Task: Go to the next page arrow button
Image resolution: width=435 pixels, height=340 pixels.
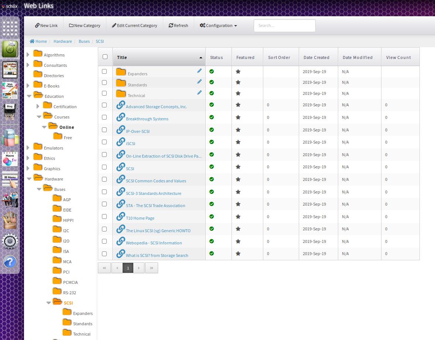Action: [139, 268]
